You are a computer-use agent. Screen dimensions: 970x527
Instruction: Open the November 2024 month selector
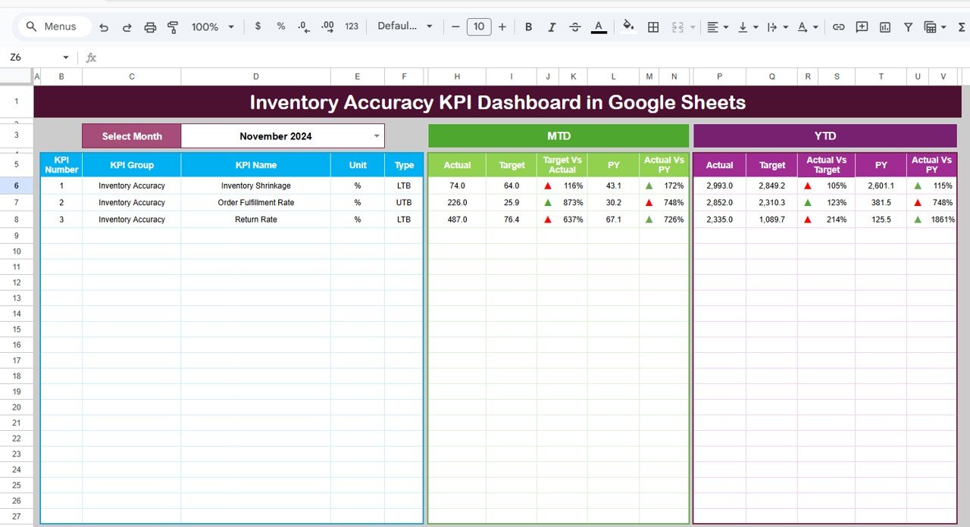tap(280, 136)
